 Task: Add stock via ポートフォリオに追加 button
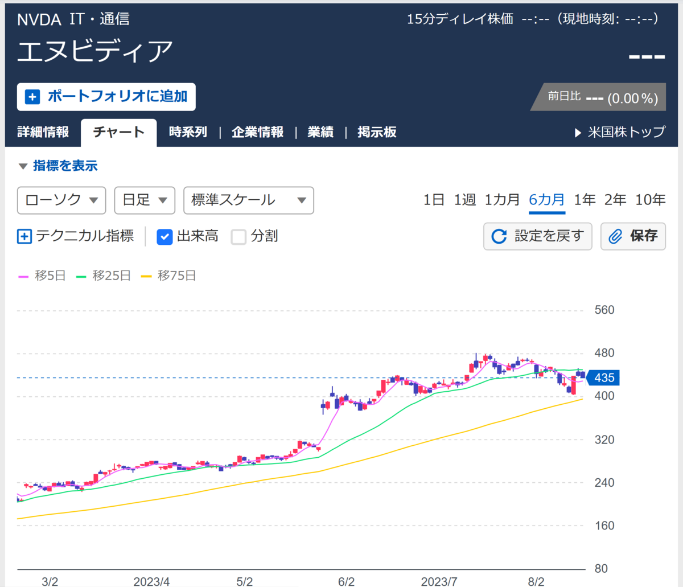point(106,97)
